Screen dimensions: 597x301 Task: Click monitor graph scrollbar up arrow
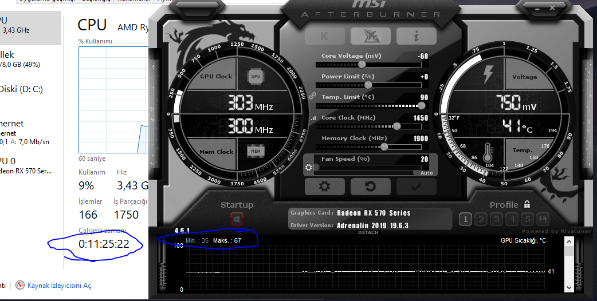[569, 241]
